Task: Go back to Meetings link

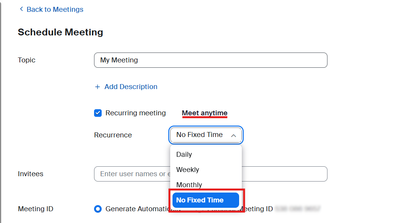Action: (55, 10)
